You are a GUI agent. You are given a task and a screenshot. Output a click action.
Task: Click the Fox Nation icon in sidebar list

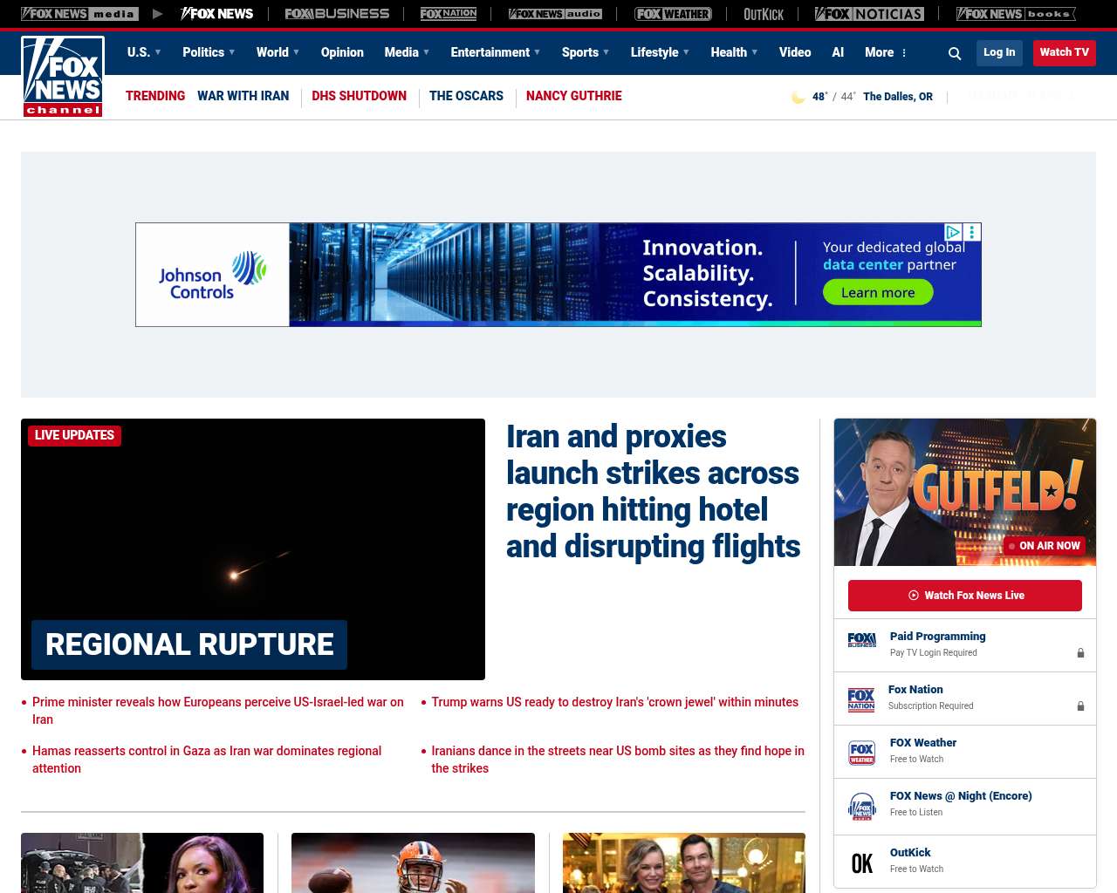[x=861, y=699]
